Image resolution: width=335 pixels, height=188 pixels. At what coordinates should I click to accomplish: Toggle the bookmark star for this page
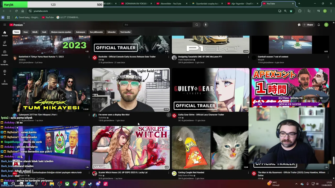(x=291, y=11)
